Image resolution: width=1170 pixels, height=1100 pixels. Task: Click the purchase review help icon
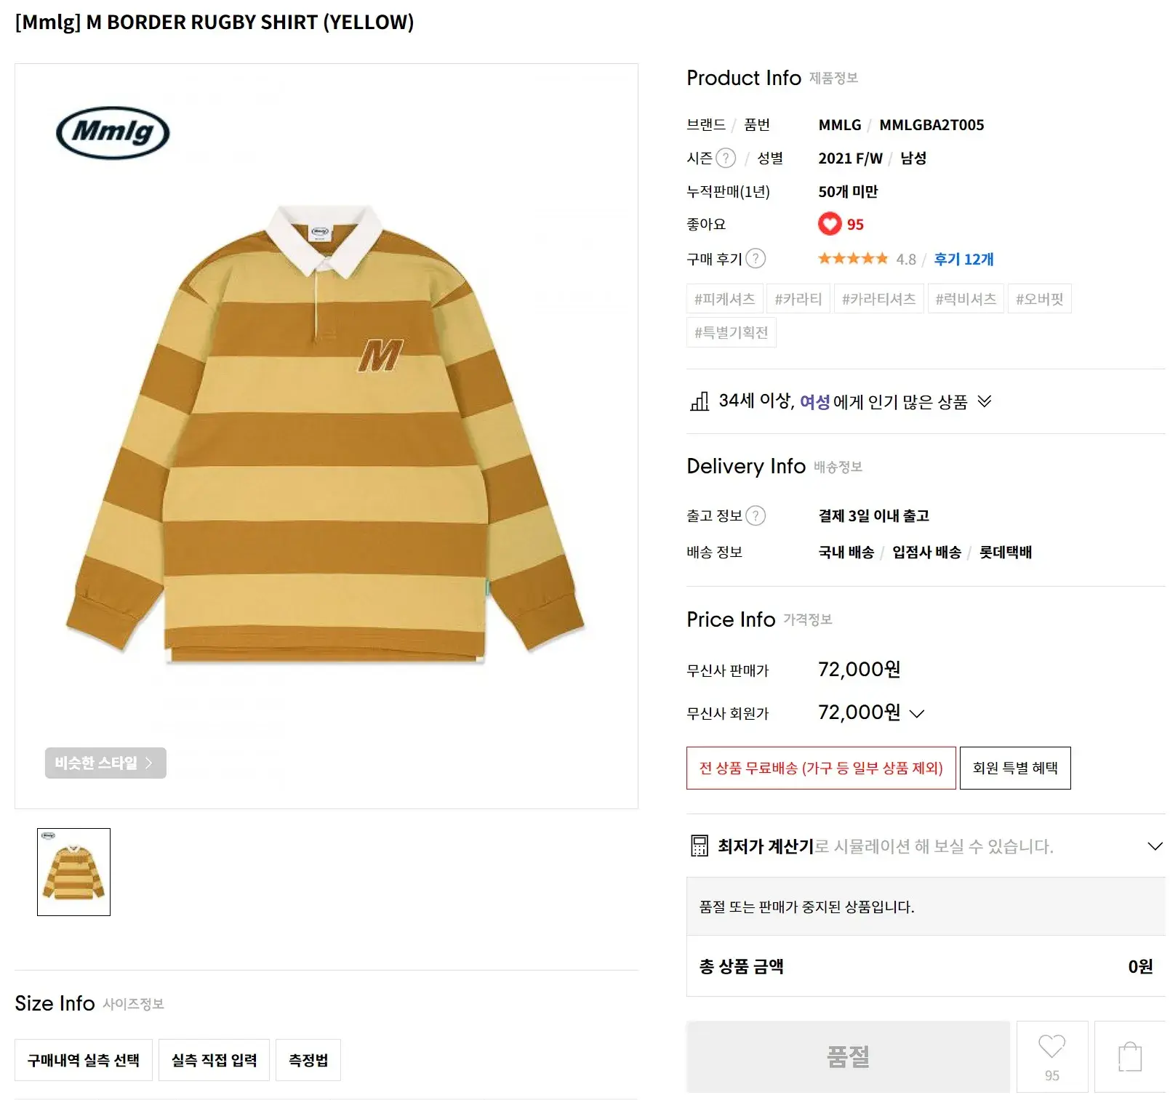click(756, 259)
